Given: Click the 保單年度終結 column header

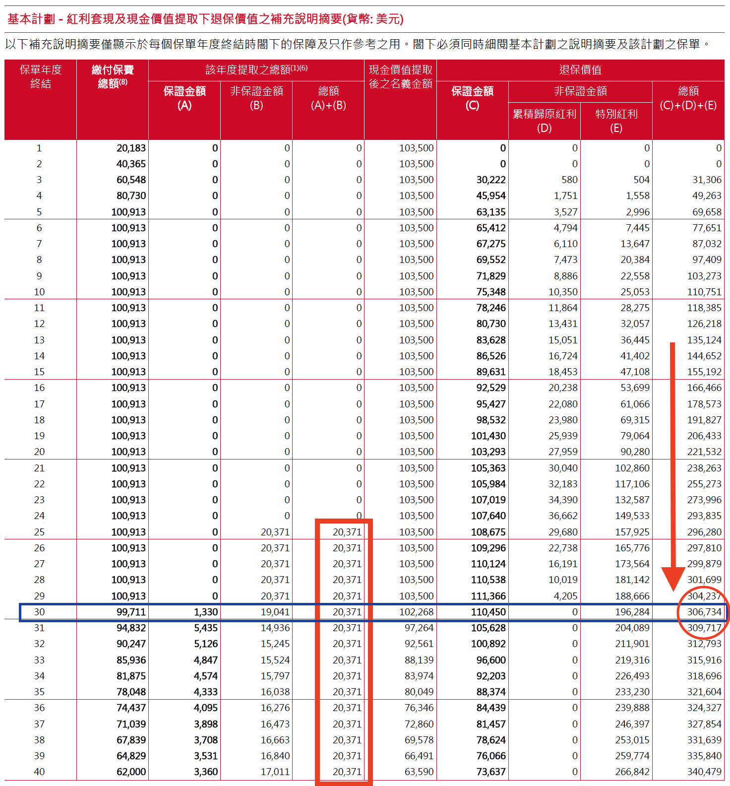Looking at the screenshot, I should [40, 77].
